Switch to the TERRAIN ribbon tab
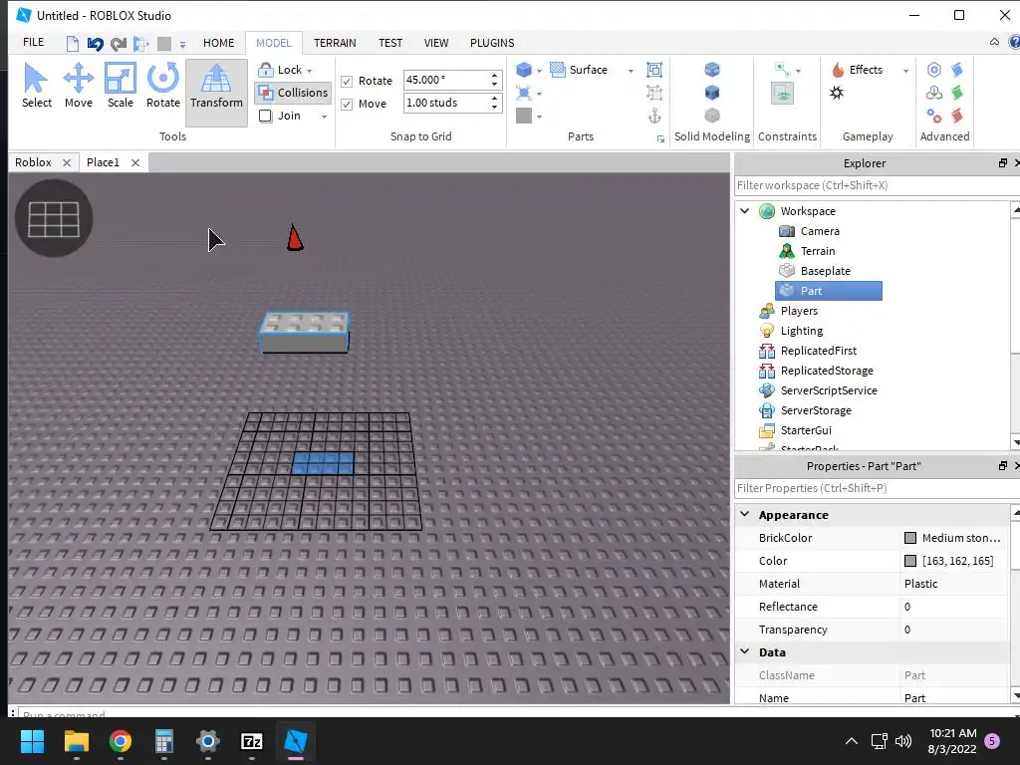Screen dimensions: 1020x765 335,43
